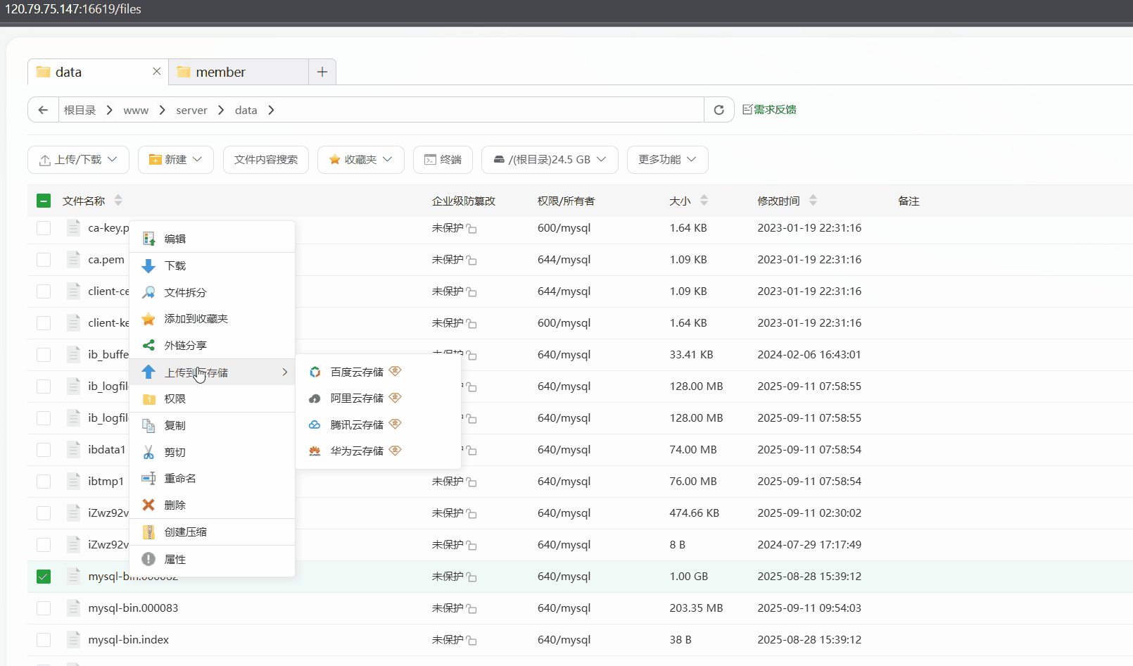Choose 外链分享 from context menu
The image size is (1133, 666).
tap(212, 345)
